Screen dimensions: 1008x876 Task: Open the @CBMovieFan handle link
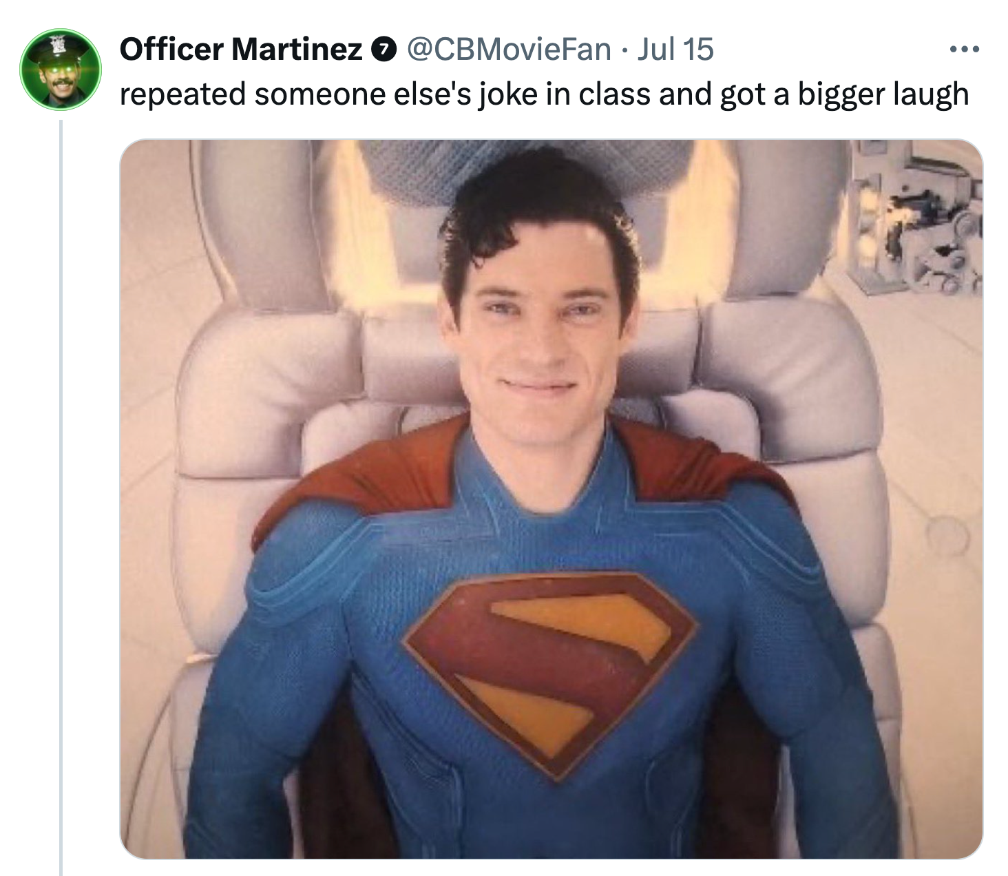509,49
